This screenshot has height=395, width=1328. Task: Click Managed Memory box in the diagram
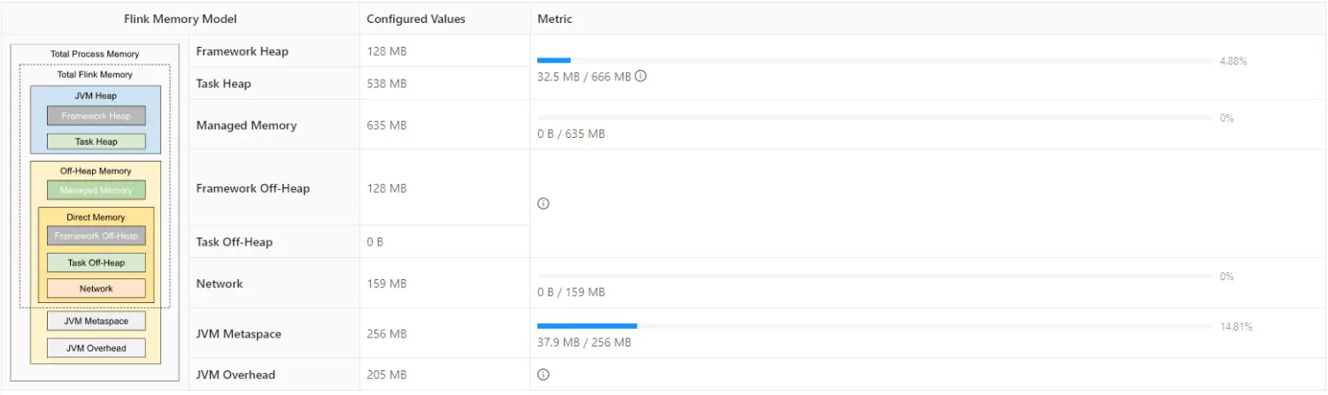[97, 190]
